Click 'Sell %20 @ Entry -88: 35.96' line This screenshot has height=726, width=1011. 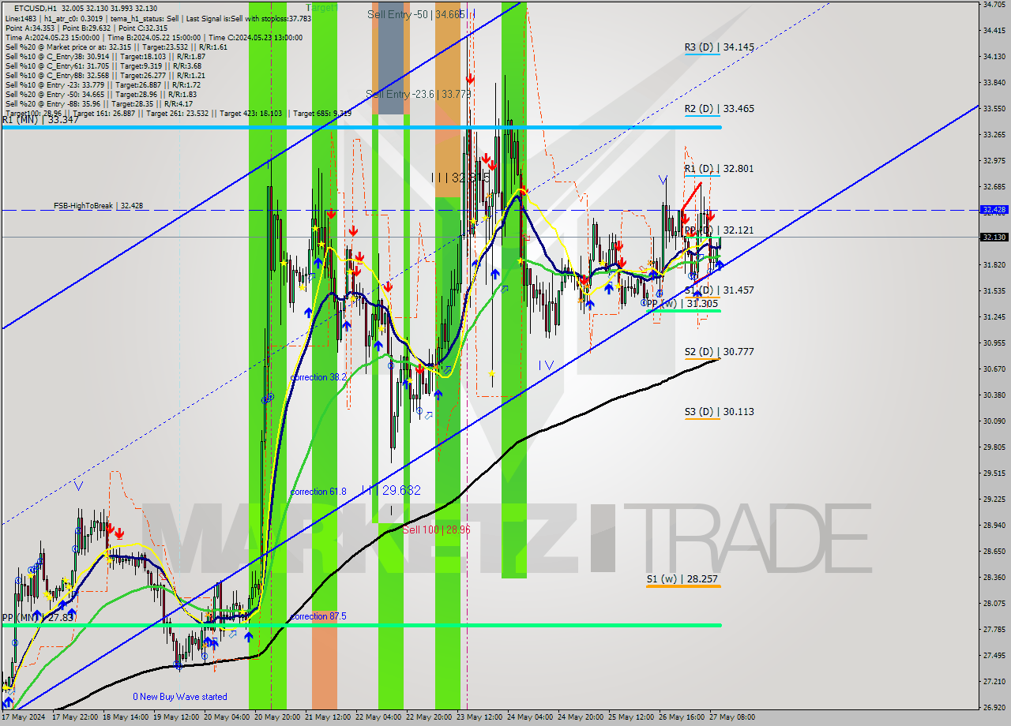pos(99,103)
